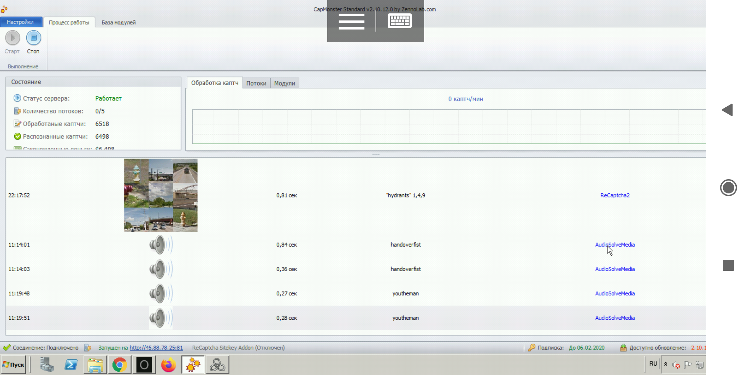
Task: Select the Потоки tab
Action: tap(256, 83)
